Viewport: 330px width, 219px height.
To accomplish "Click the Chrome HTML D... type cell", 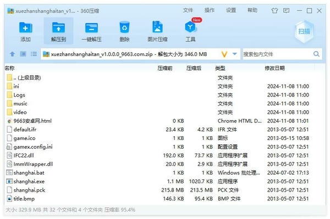I will 239,121.
